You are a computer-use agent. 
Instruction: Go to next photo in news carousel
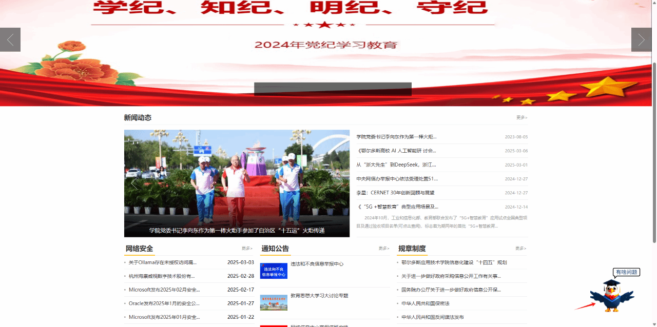pos(339,183)
